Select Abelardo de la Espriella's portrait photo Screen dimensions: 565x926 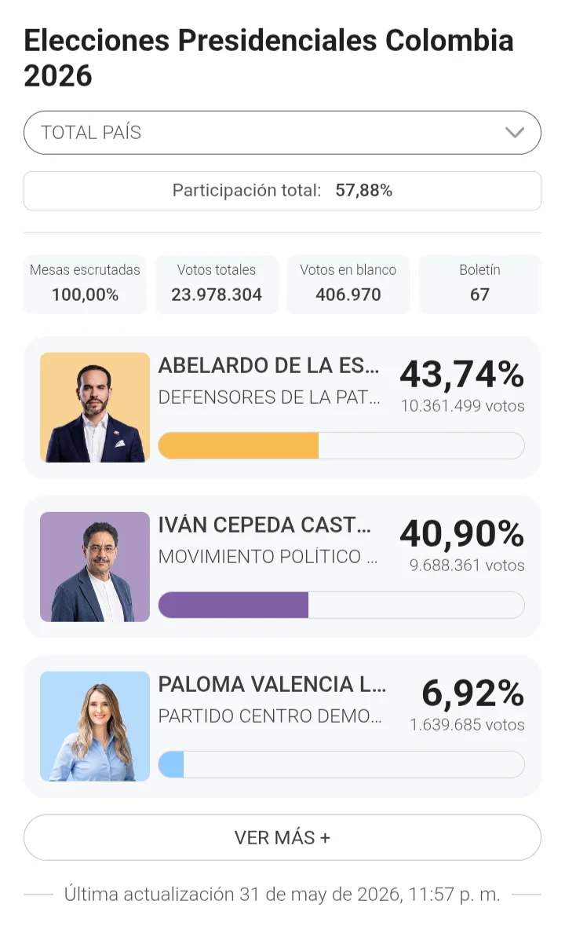coord(94,408)
